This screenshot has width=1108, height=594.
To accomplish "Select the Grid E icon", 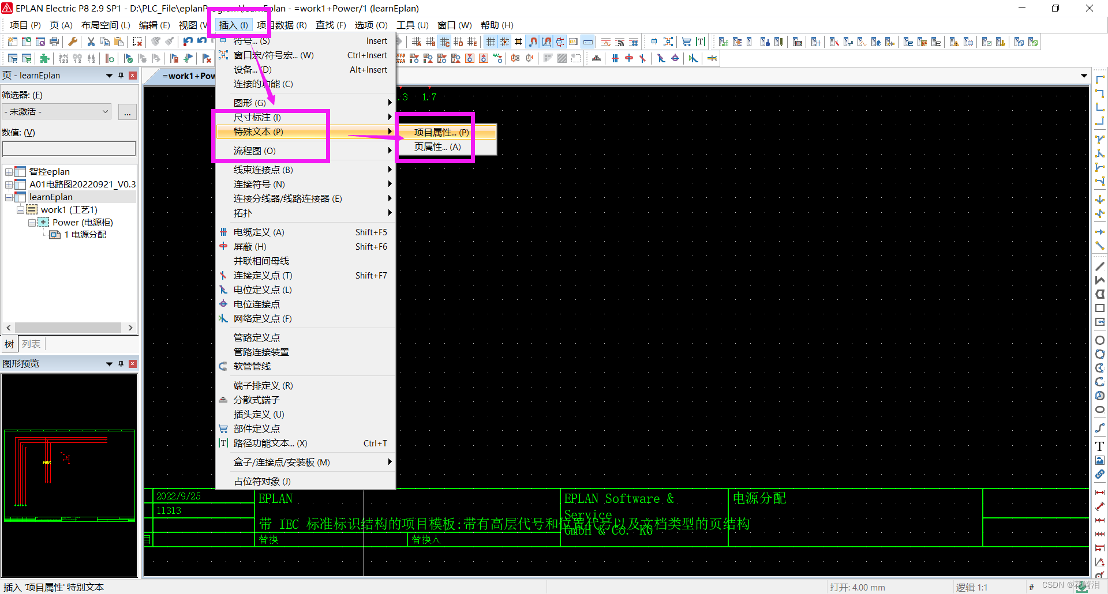I will click(472, 42).
